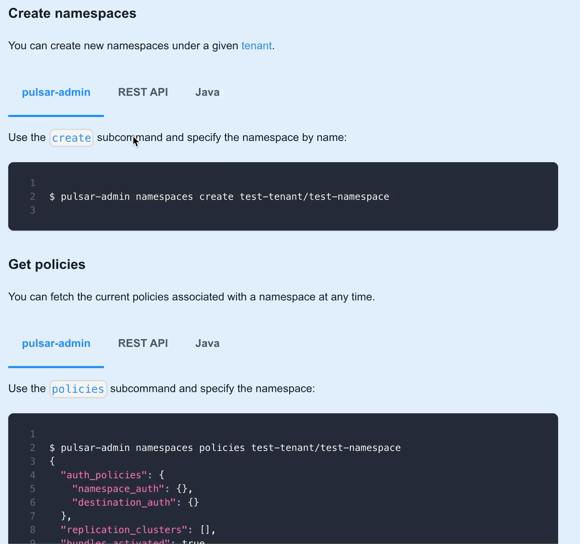The height and width of the screenshot is (544, 580).
Task: Open Java tab under Get policies
Action: (207, 344)
